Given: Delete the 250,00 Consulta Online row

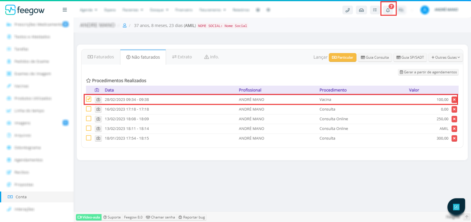Looking at the screenshot, I should click(x=454, y=119).
